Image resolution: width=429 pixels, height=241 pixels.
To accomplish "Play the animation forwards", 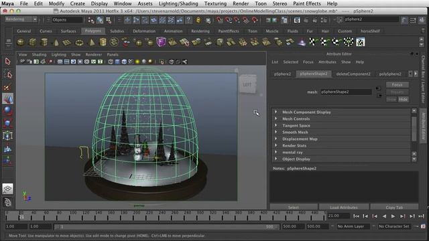I will pos(393,216).
